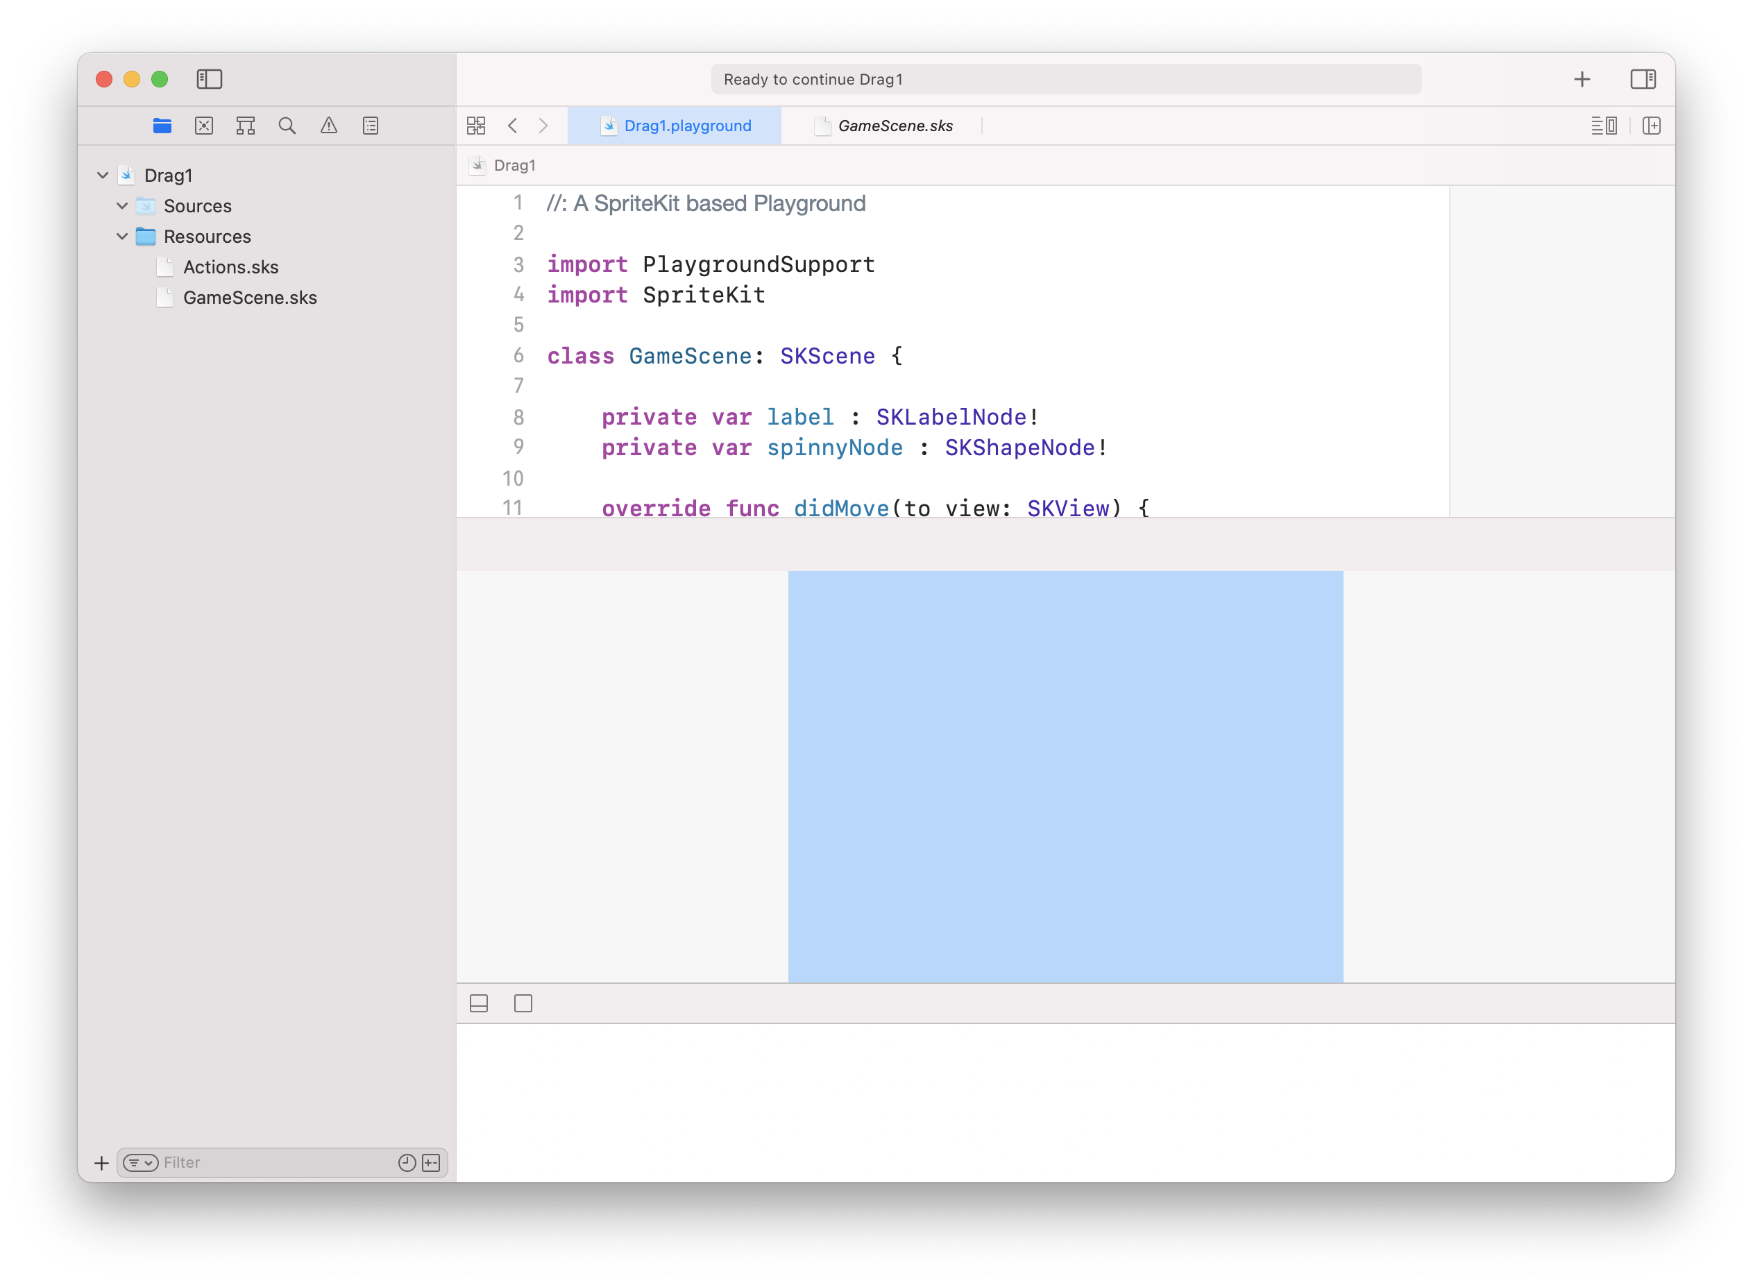This screenshot has height=1285, width=1753.
Task: Click the add editor on right icon
Action: click(x=1651, y=125)
